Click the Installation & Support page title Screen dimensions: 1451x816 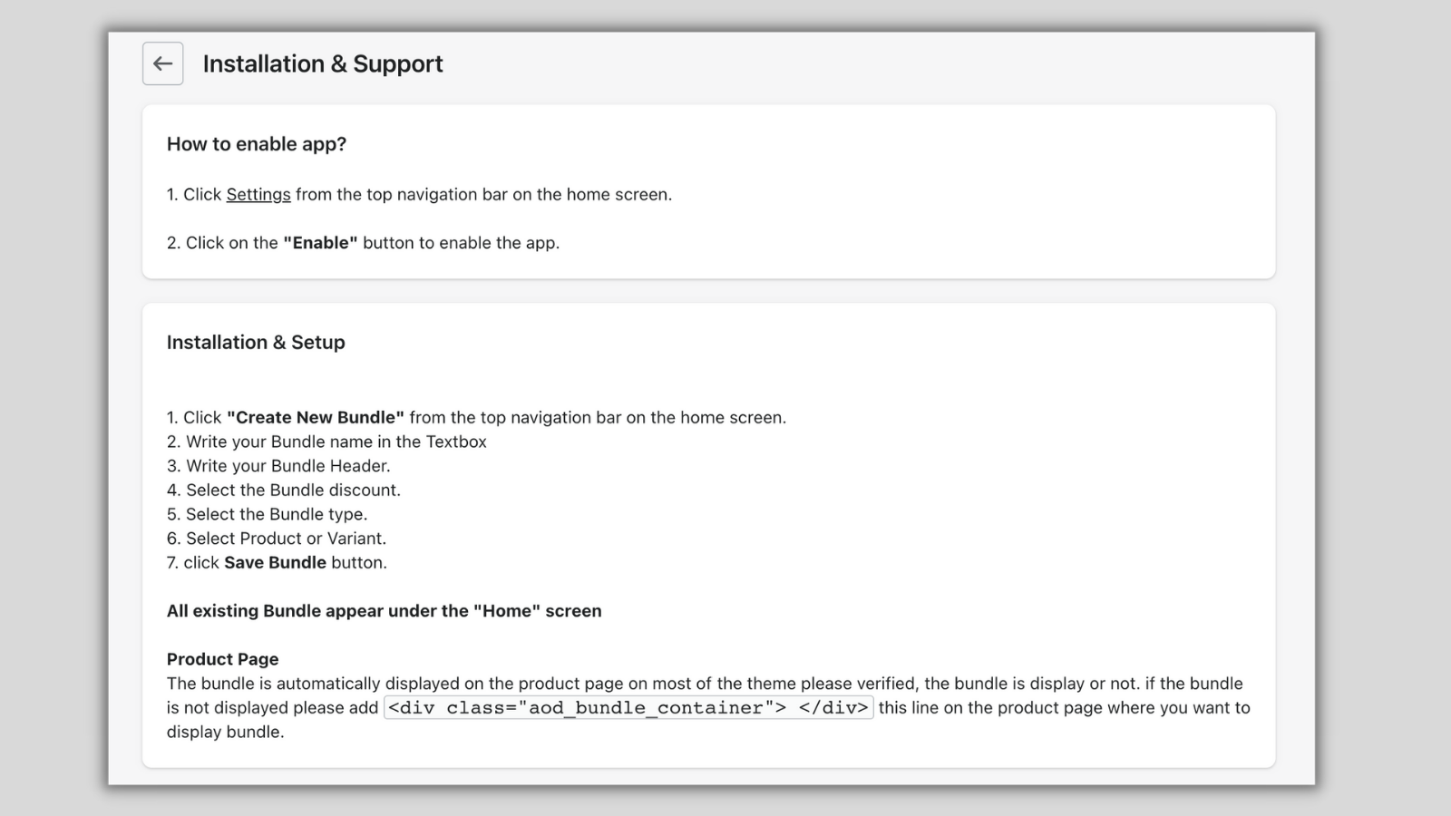pyautogui.click(x=323, y=63)
